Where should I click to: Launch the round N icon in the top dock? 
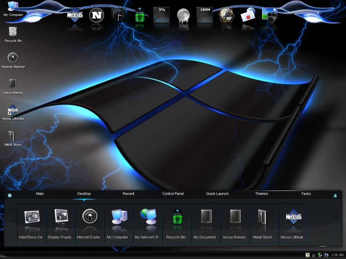pos(96,15)
